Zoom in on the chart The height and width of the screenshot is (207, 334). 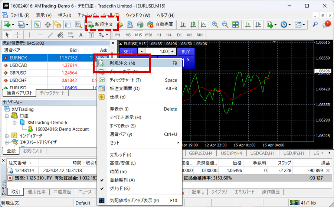[215, 25]
